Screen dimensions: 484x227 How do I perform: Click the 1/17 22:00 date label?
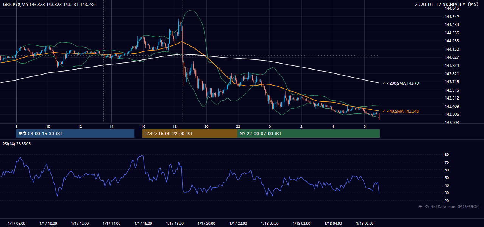click(x=238, y=224)
